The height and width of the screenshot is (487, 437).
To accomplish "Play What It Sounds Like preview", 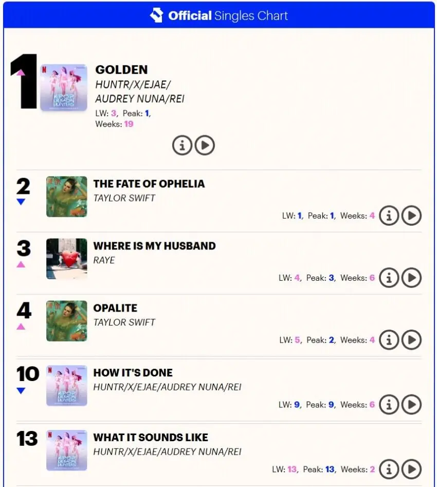I will point(411,469).
